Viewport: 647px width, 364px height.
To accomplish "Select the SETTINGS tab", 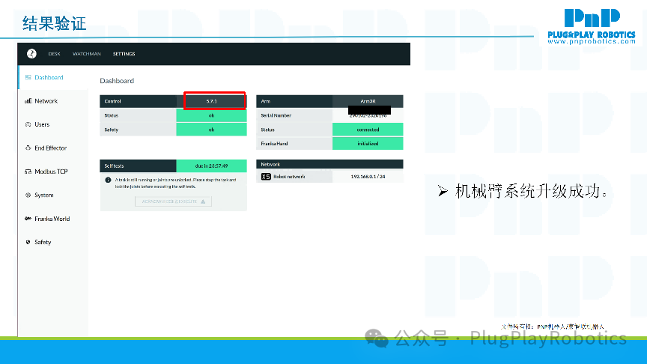I will coord(124,54).
